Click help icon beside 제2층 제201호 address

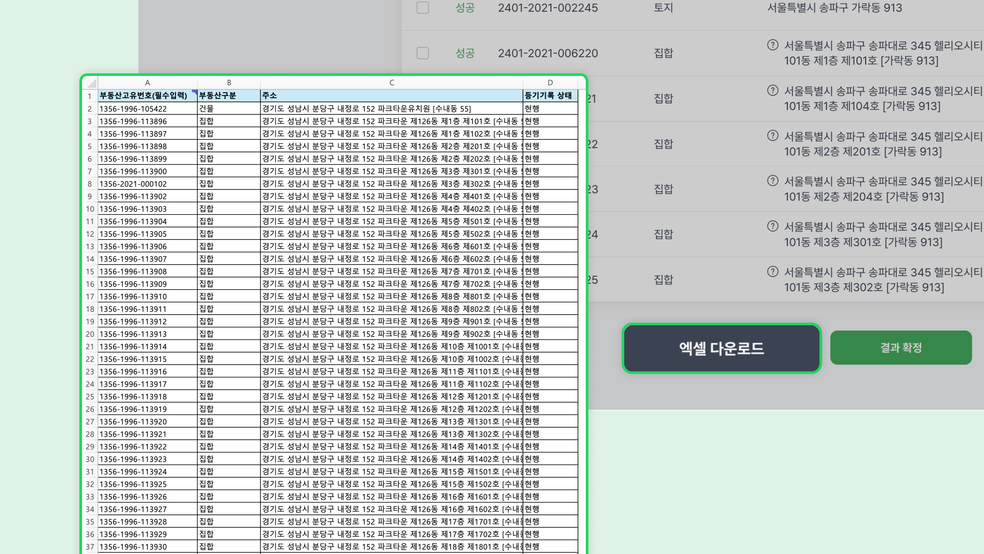[772, 136]
